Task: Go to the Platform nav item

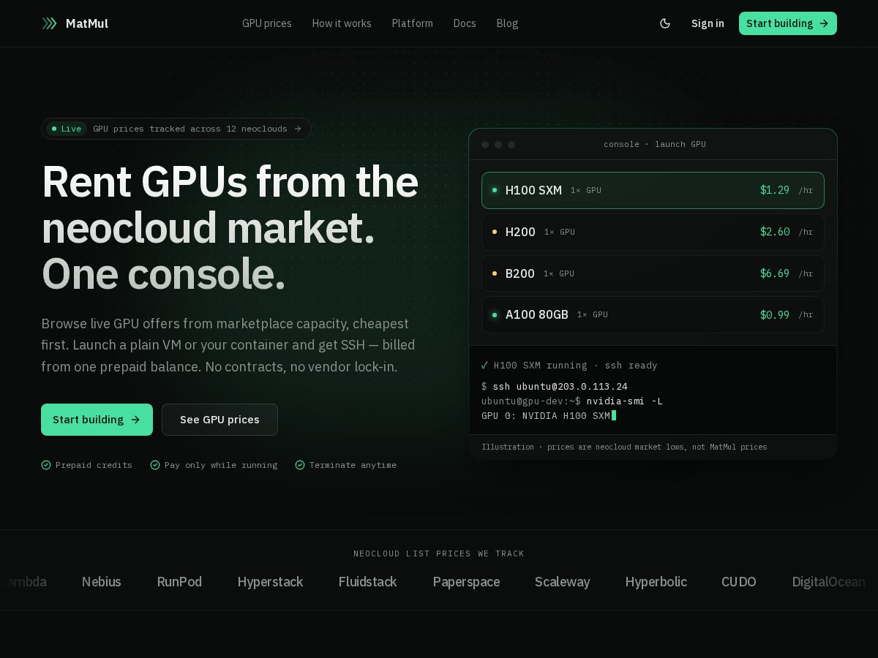Action: [x=413, y=23]
